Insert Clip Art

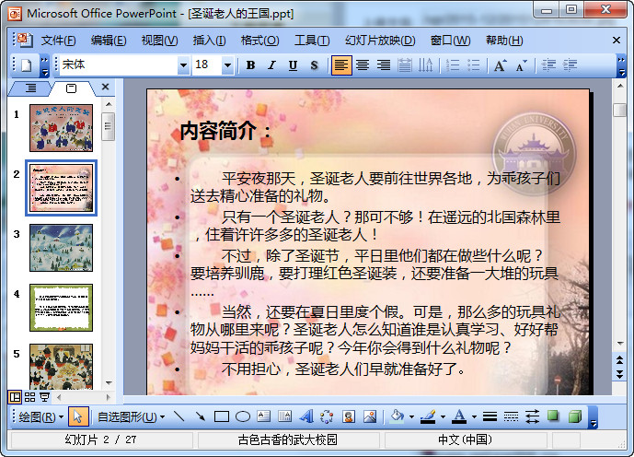coord(349,416)
